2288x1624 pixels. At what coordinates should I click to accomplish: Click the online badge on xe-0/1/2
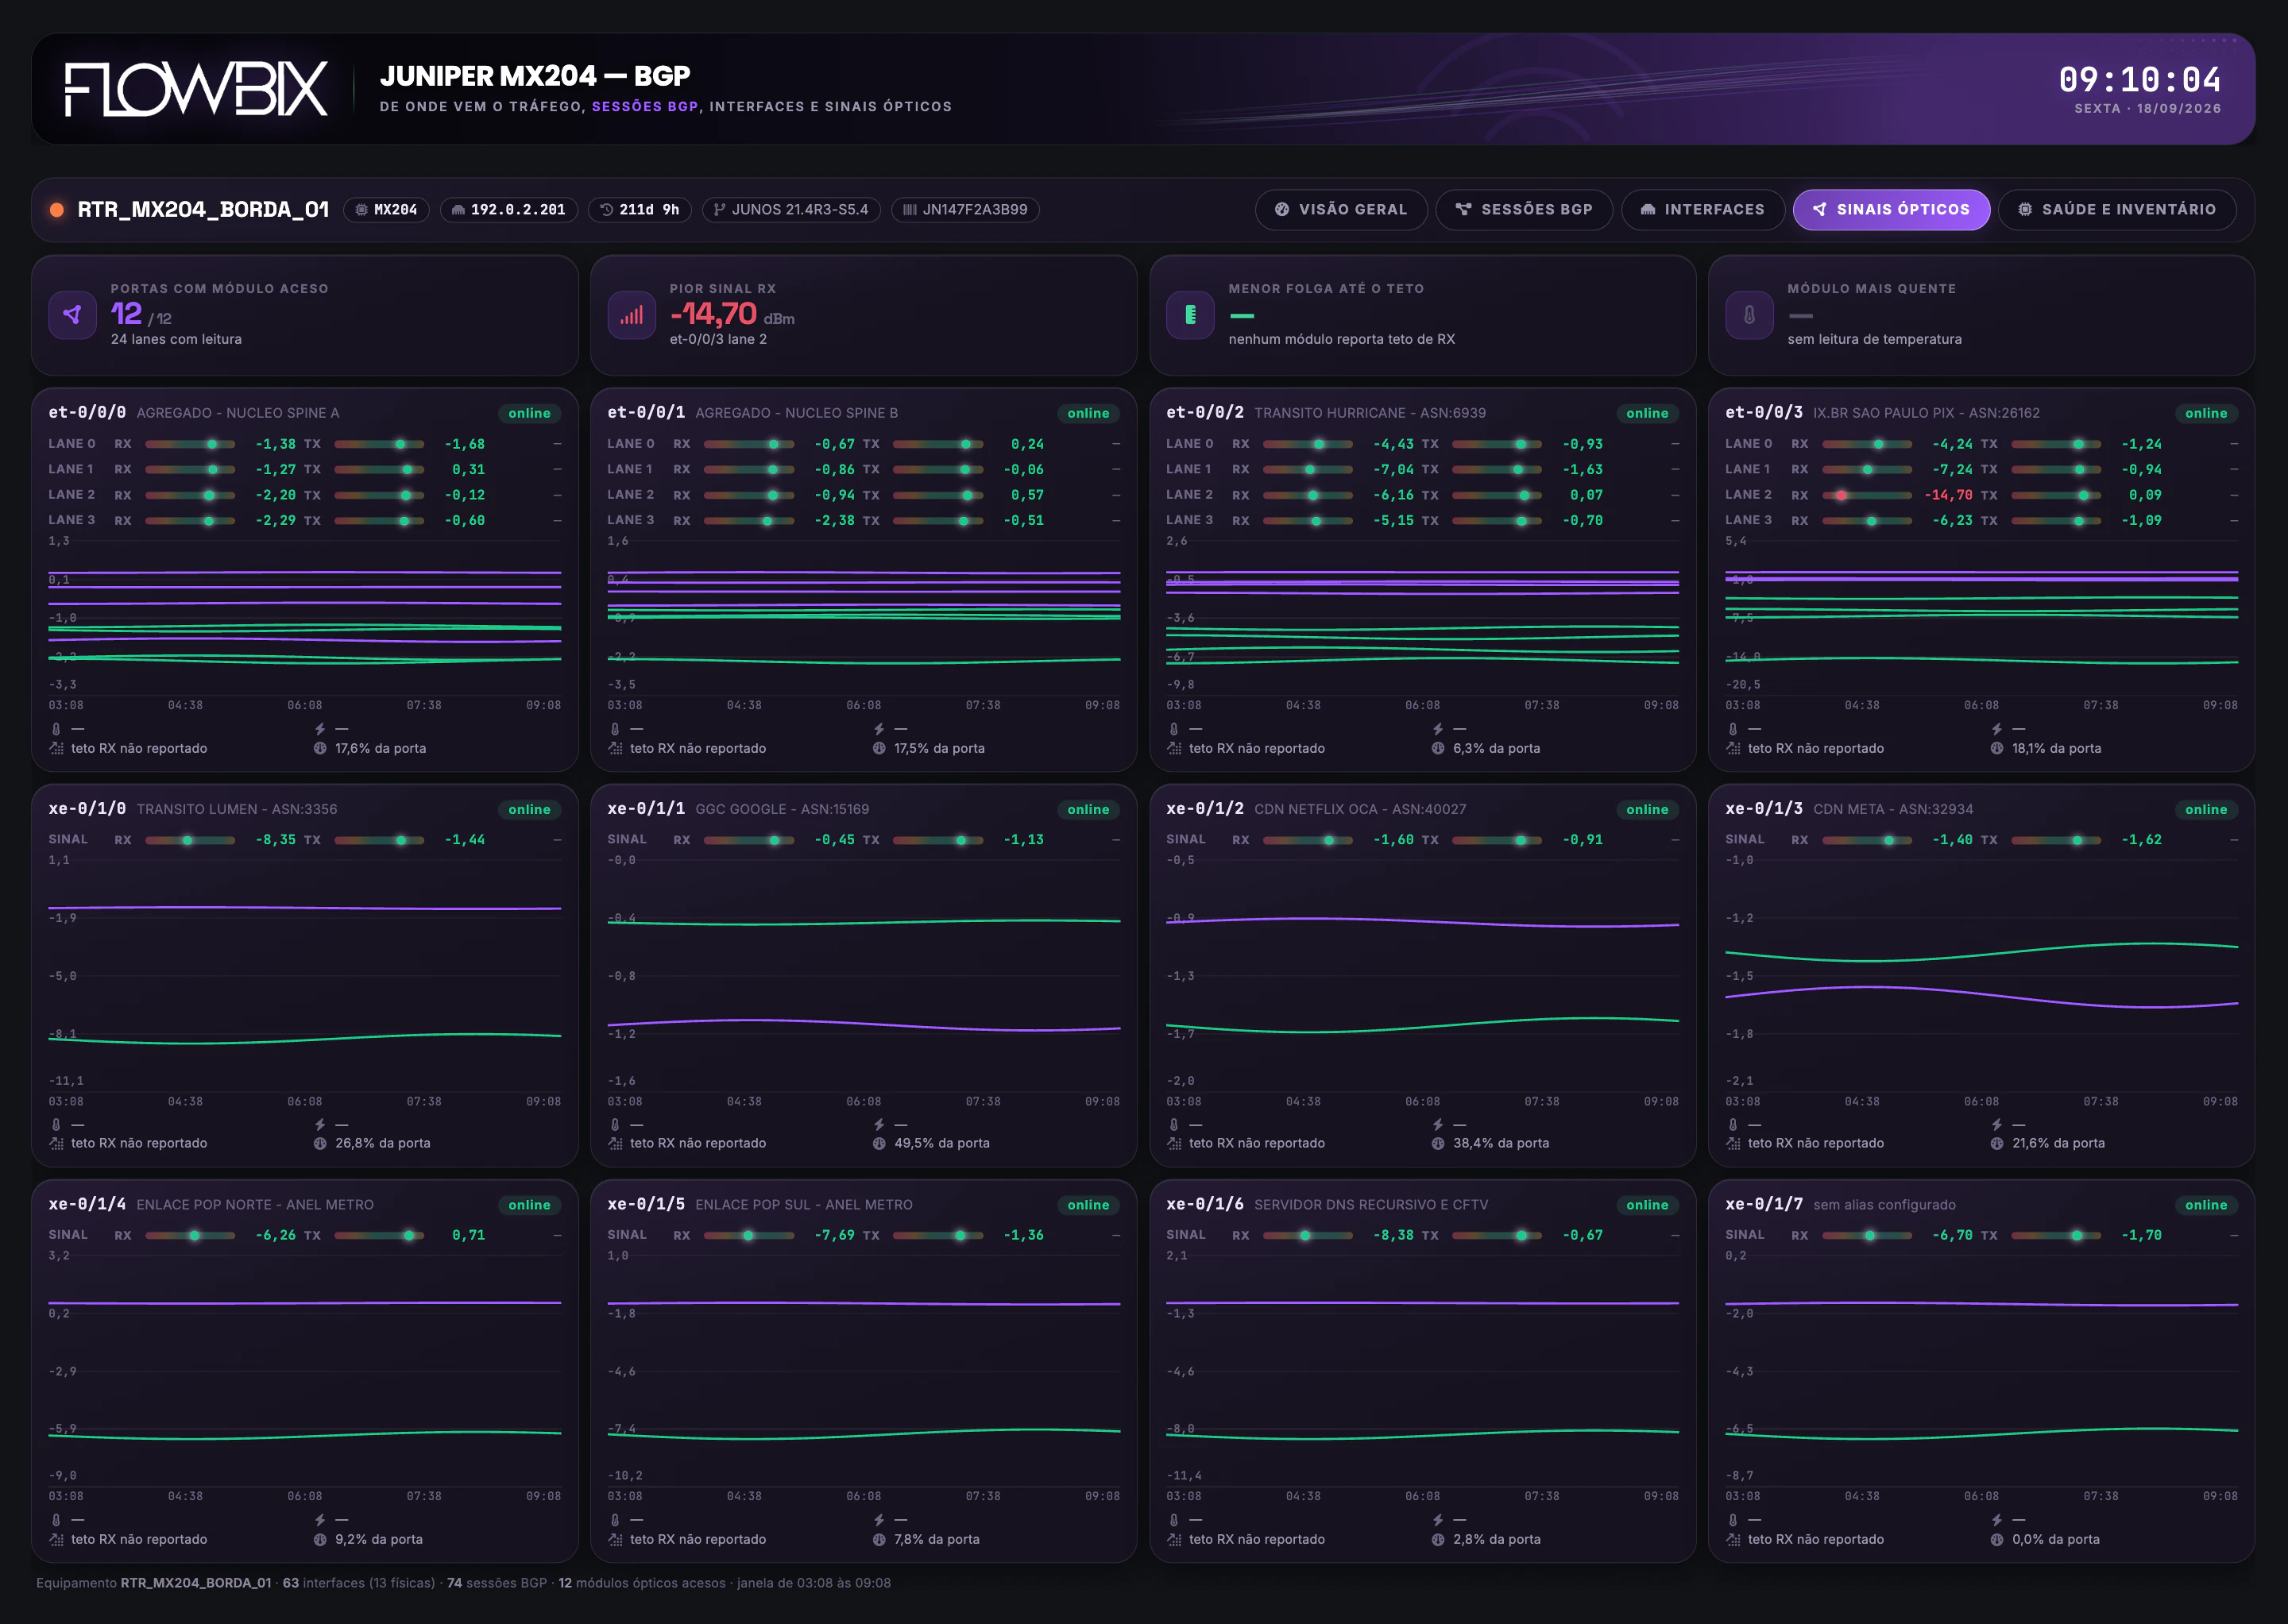[x=1647, y=809]
